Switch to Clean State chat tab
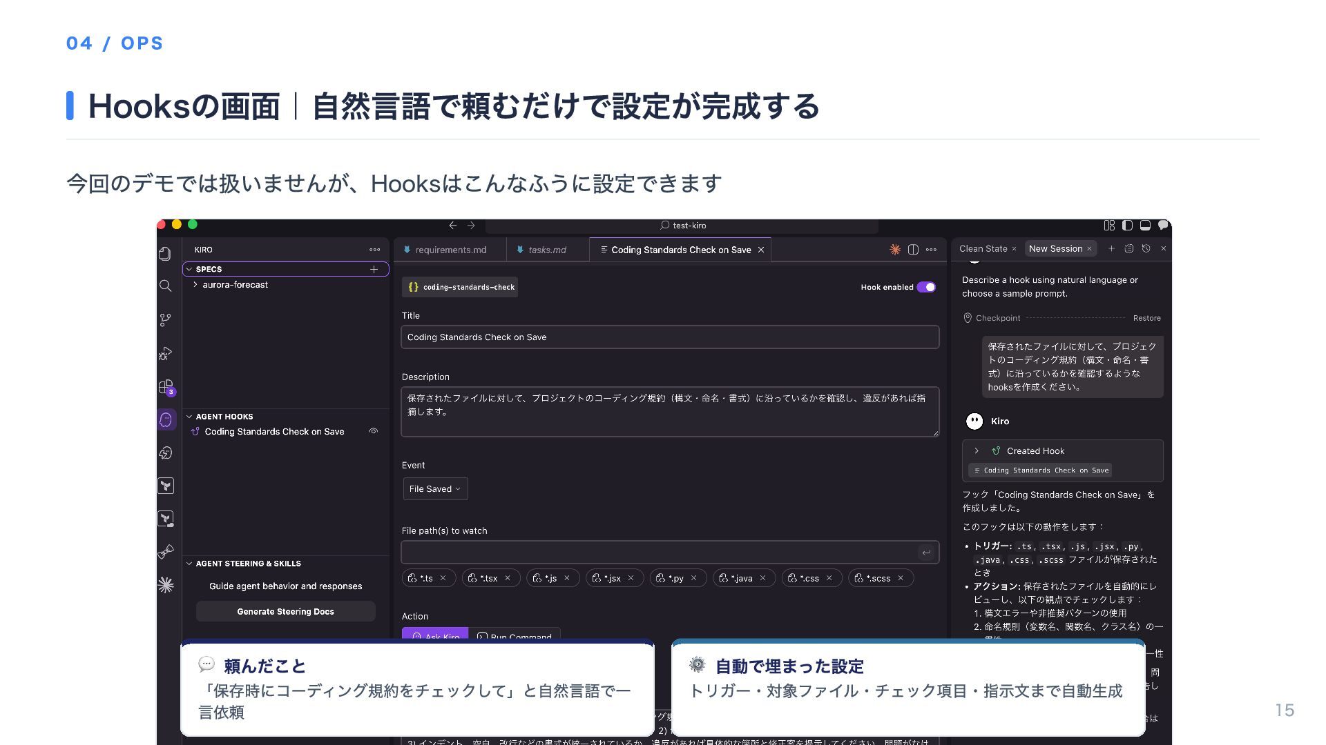The height and width of the screenshot is (745, 1326). (983, 248)
